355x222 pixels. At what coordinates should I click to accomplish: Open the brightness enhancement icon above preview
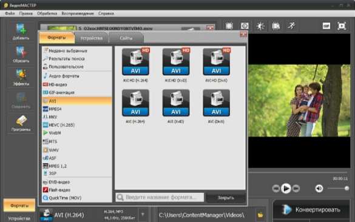tap(260, 26)
